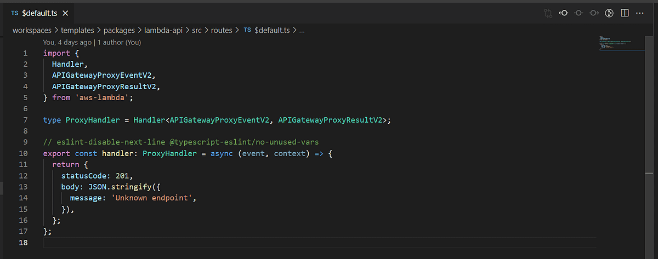This screenshot has width=658, height=259.
Task: Click the minimap code preview
Action: [x=615, y=43]
